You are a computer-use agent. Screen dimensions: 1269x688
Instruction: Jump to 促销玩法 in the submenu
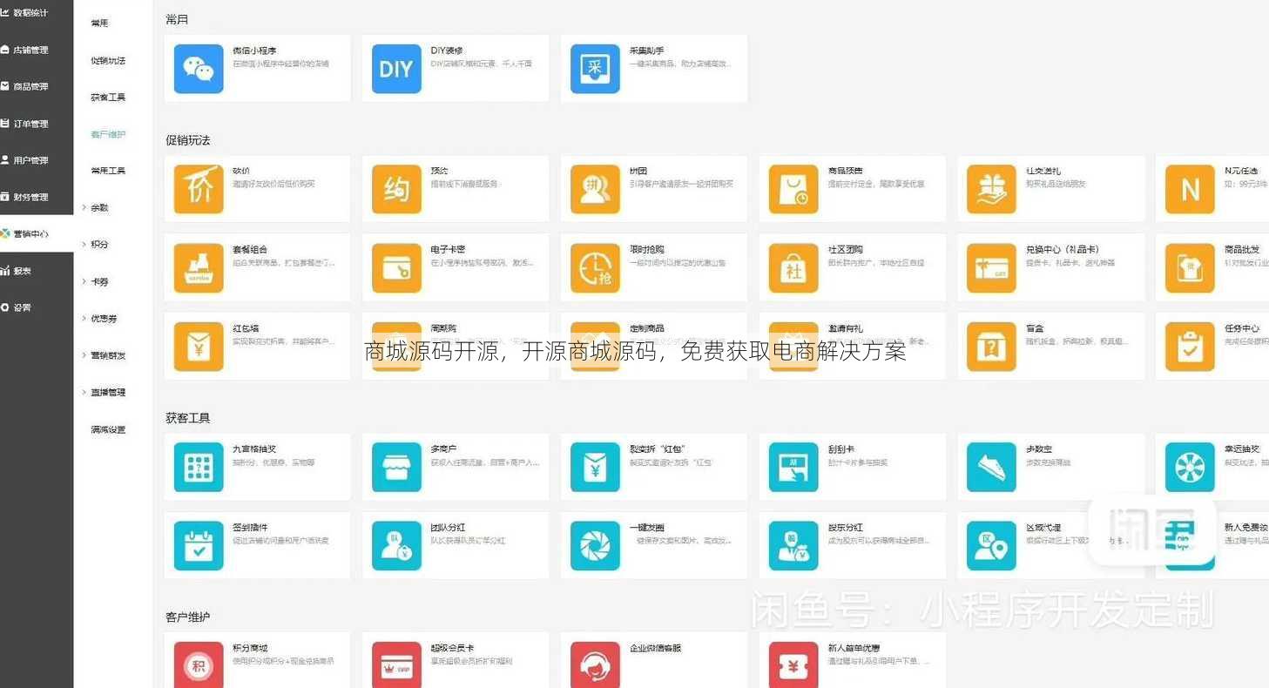click(x=108, y=60)
